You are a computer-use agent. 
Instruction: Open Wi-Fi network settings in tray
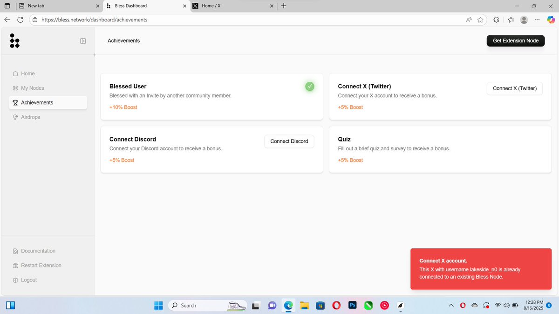coord(498,306)
